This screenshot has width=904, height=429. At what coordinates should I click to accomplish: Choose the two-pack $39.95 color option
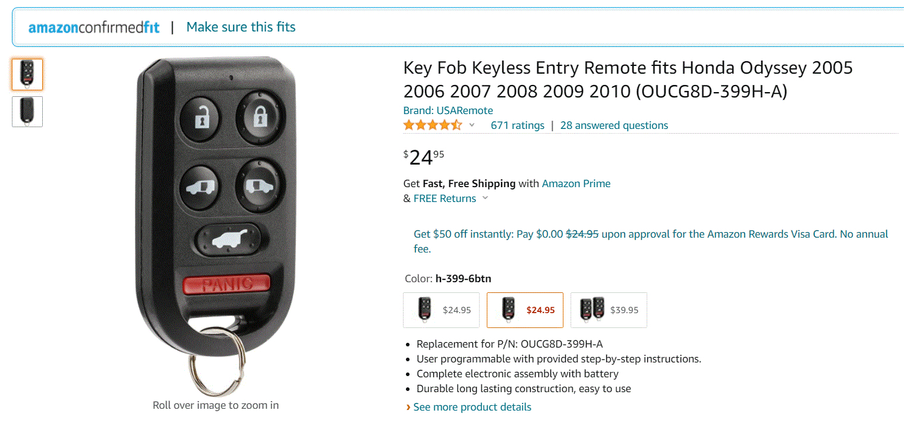[x=609, y=310]
